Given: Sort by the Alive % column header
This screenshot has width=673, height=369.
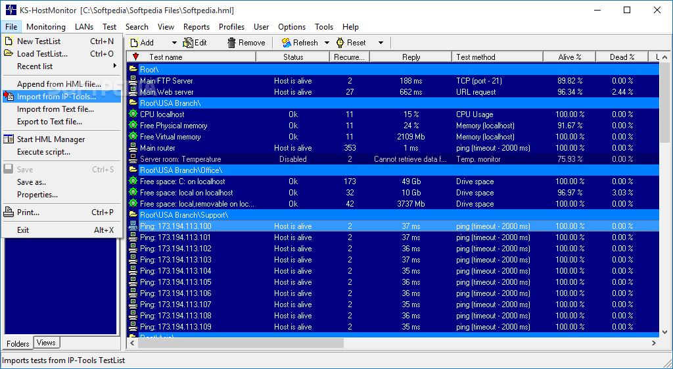Looking at the screenshot, I should [x=570, y=57].
